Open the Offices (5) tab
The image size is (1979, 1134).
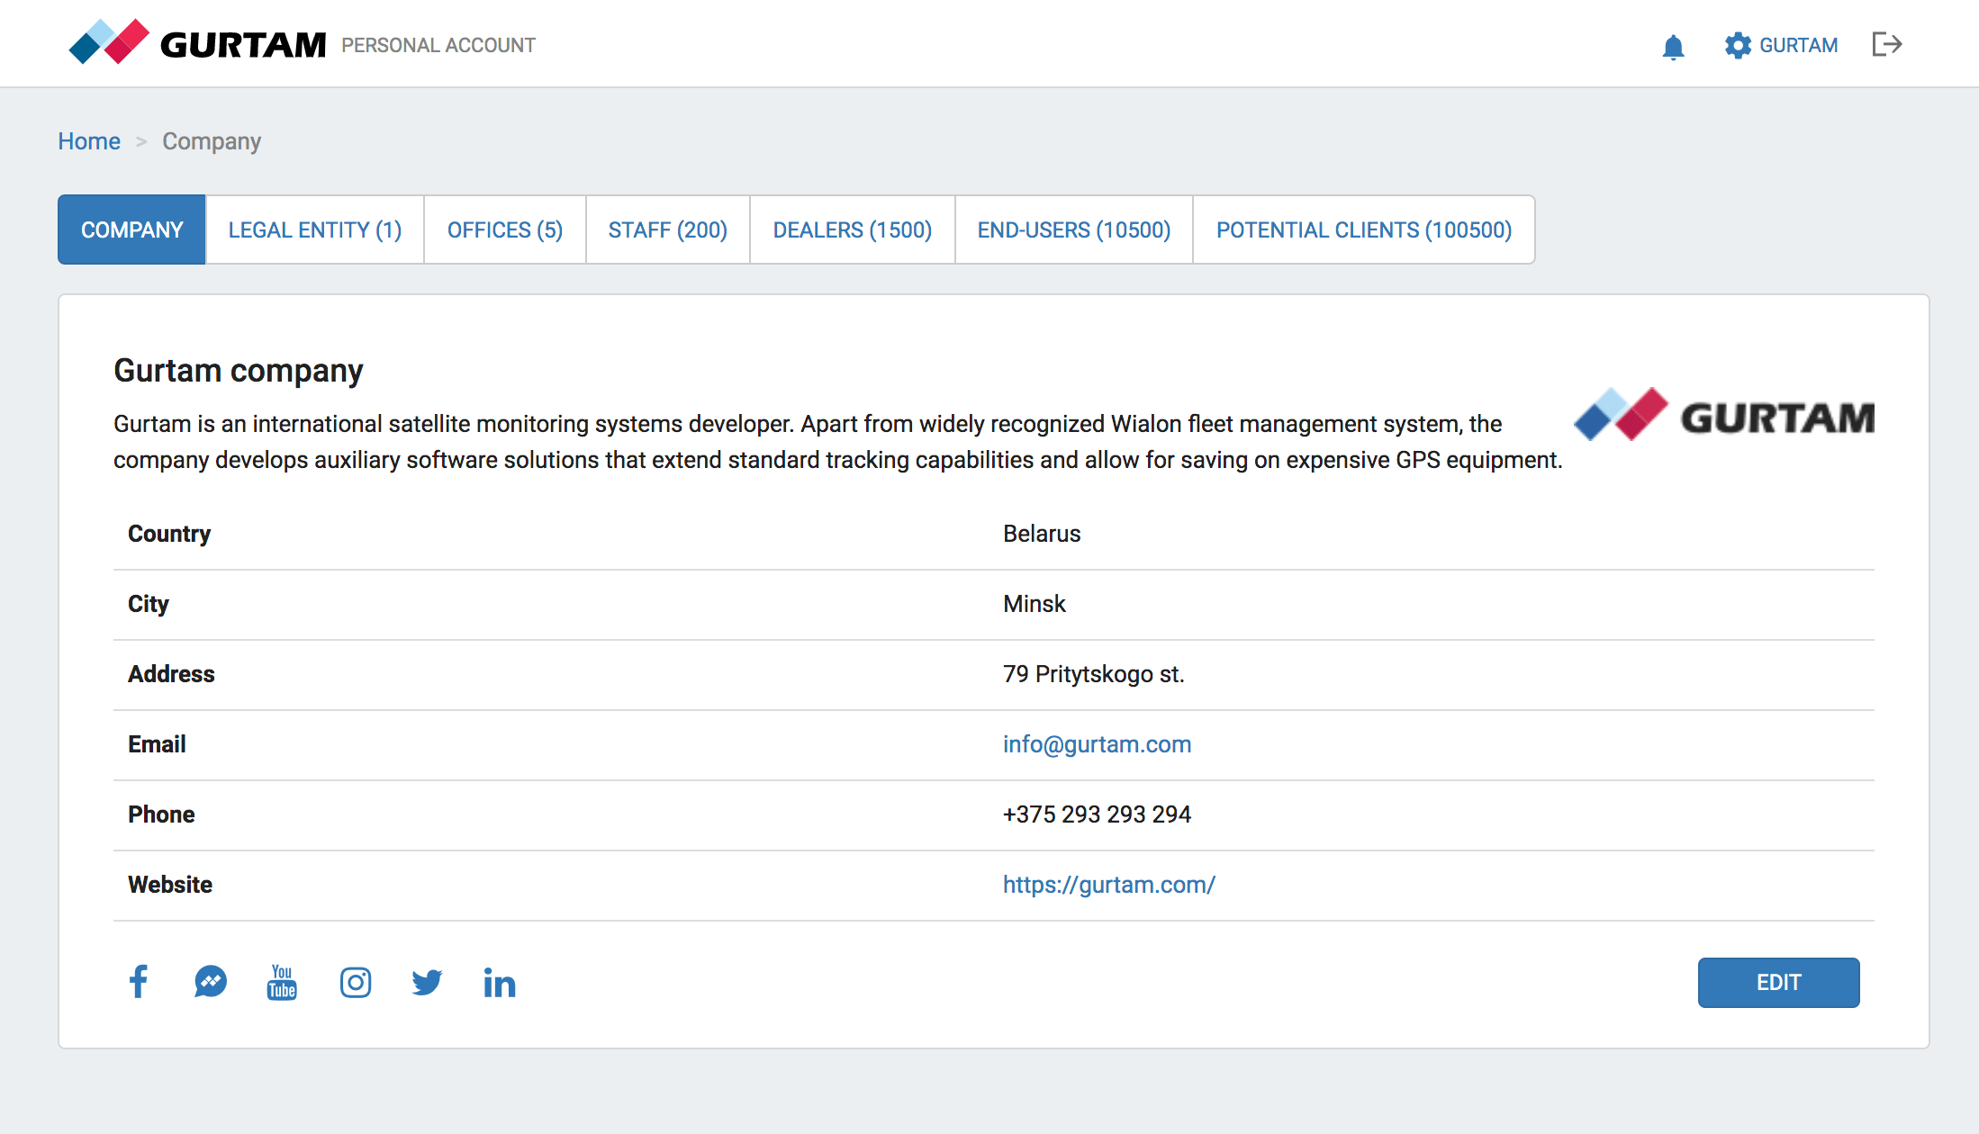pyautogui.click(x=504, y=229)
